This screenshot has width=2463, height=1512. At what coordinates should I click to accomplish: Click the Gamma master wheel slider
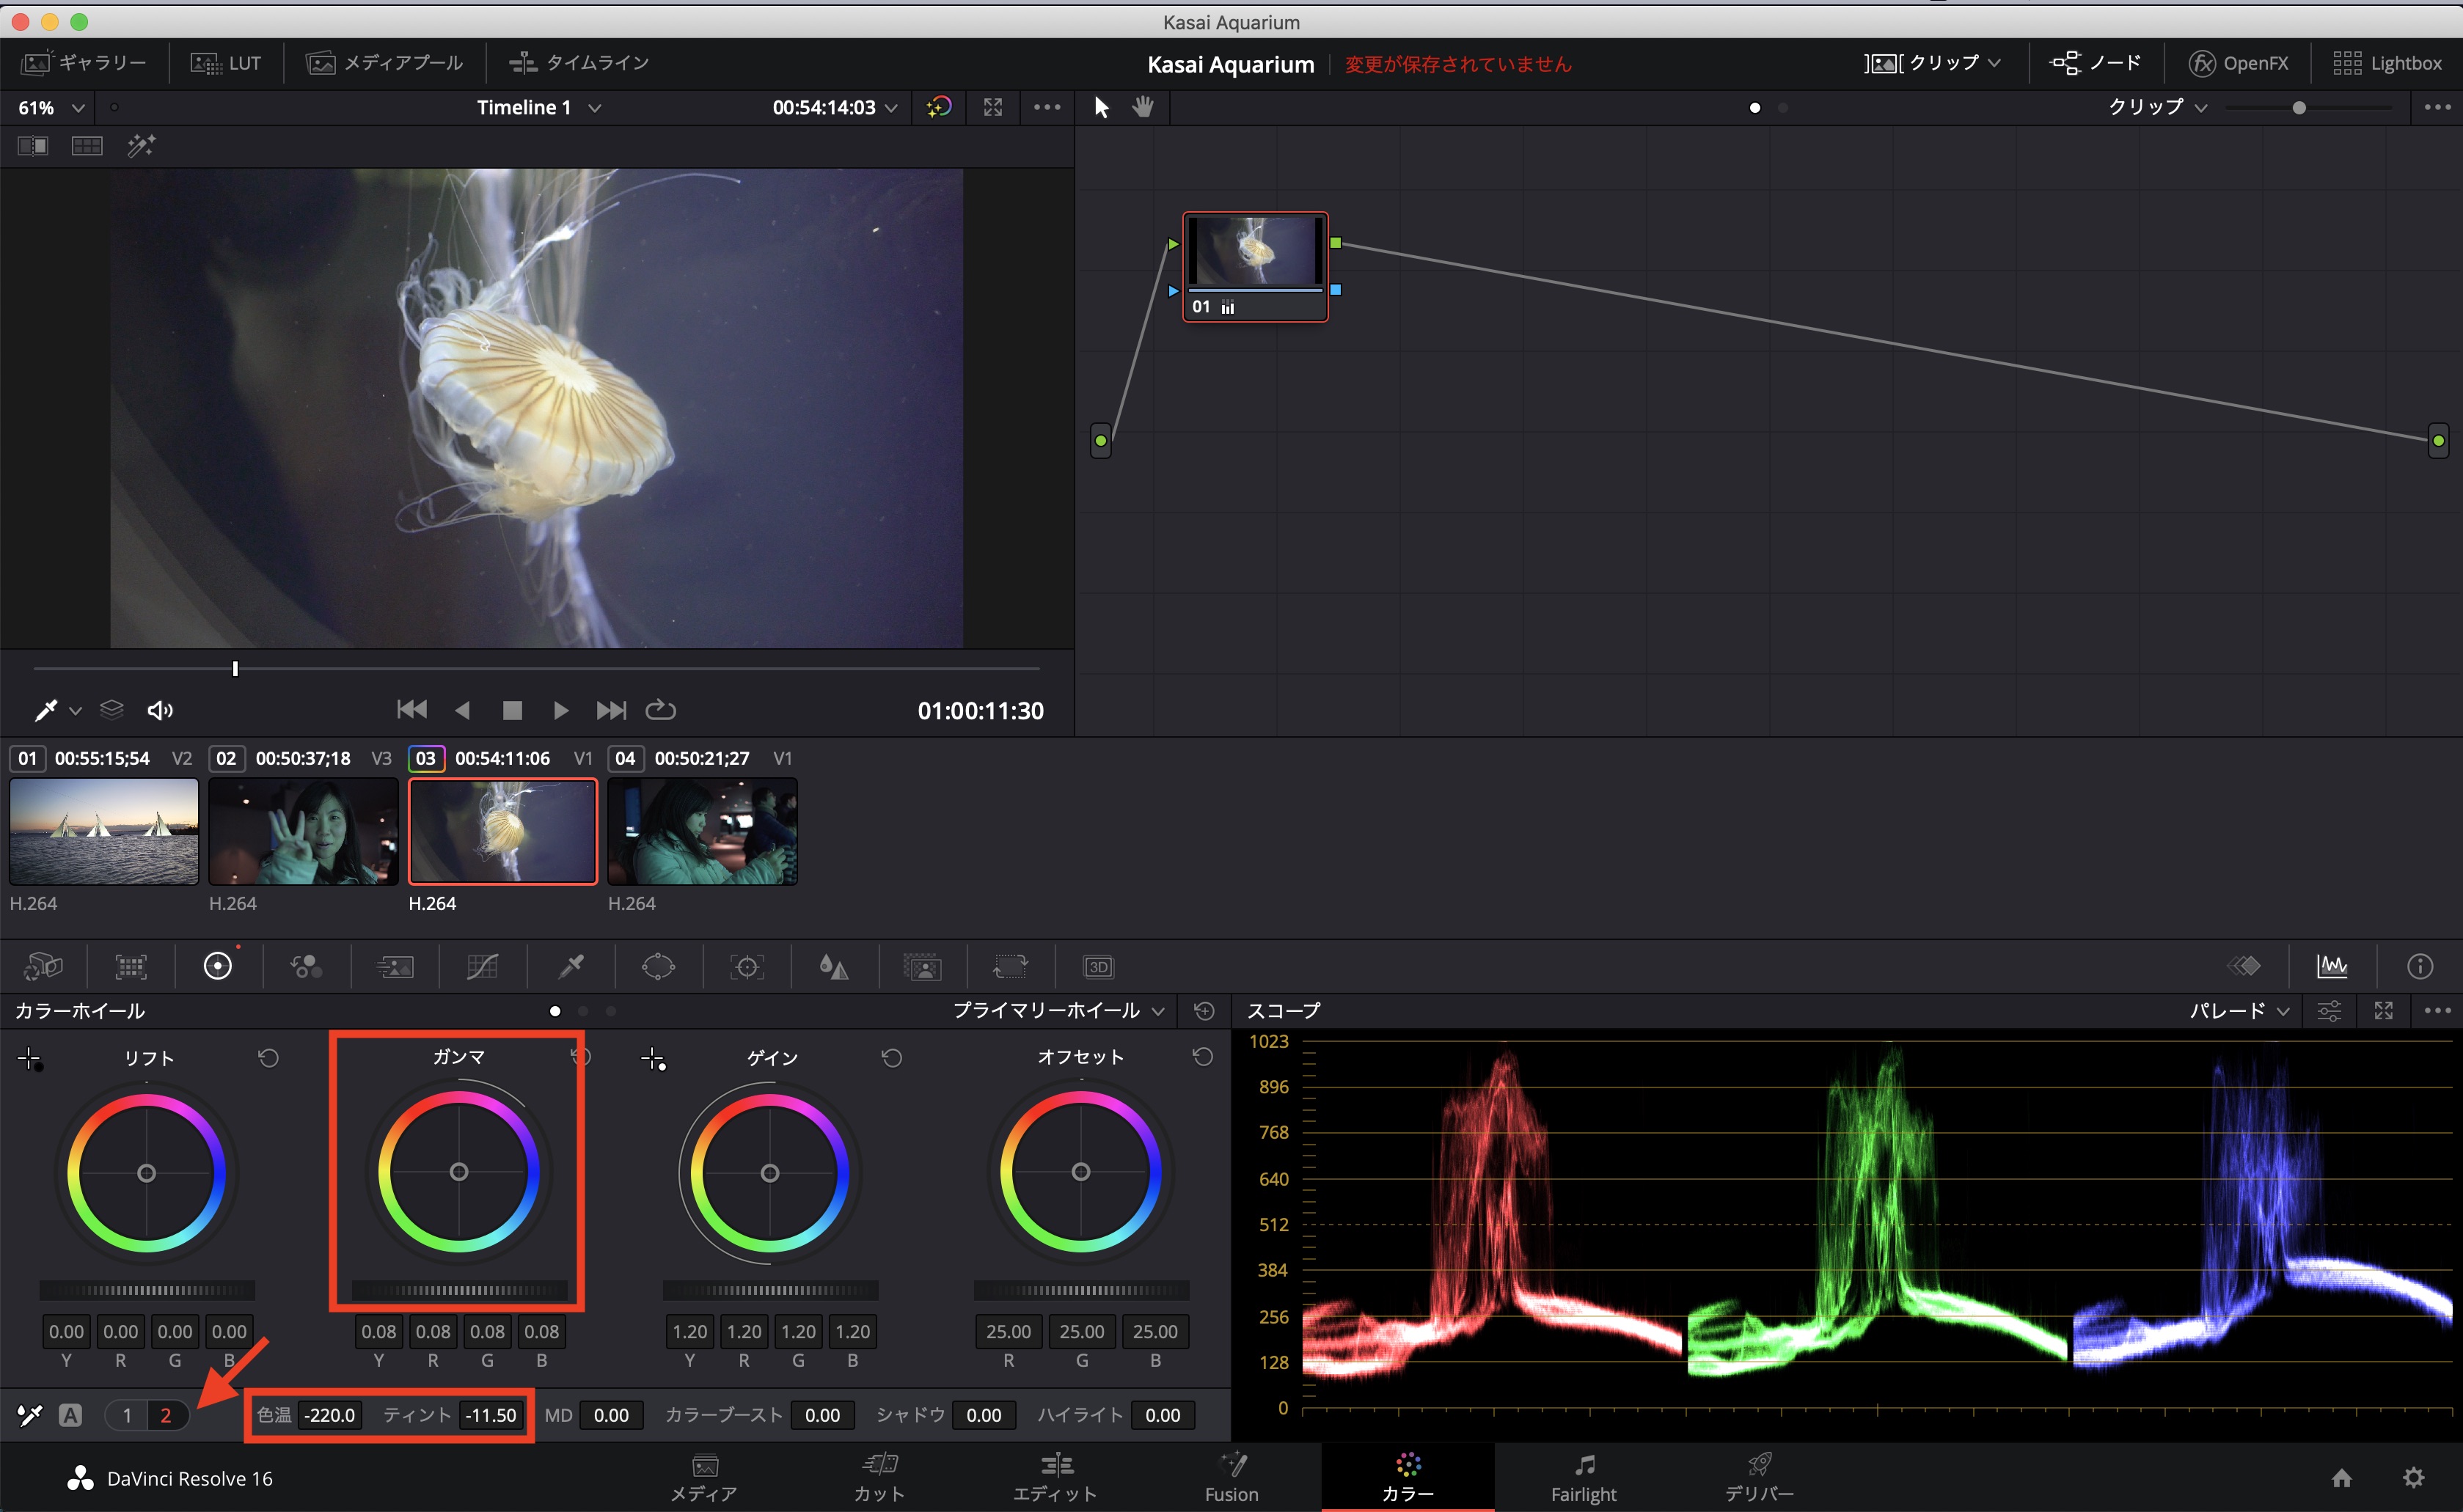click(459, 1290)
